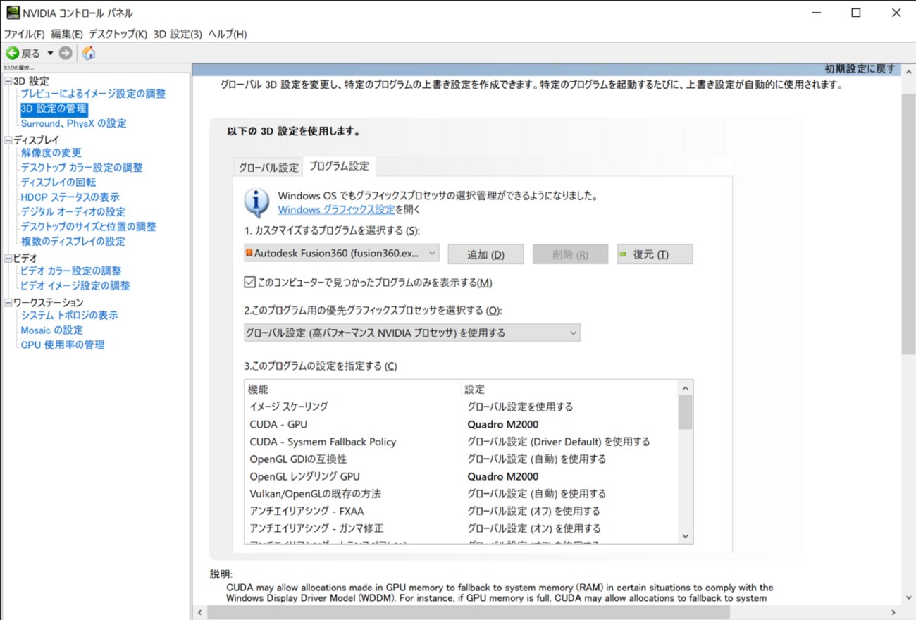Screen dimensions: 916x620
Task: Select the OpenGL GDIの互換性 row
Action: (x=461, y=459)
